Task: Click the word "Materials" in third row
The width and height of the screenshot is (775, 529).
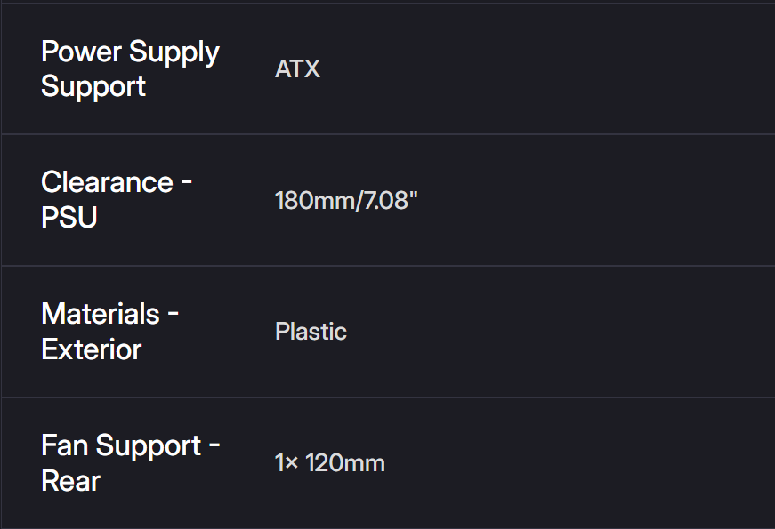Action: click(101, 314)
